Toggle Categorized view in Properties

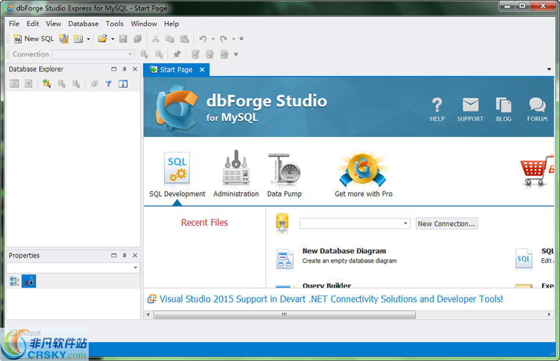[14, 281]
